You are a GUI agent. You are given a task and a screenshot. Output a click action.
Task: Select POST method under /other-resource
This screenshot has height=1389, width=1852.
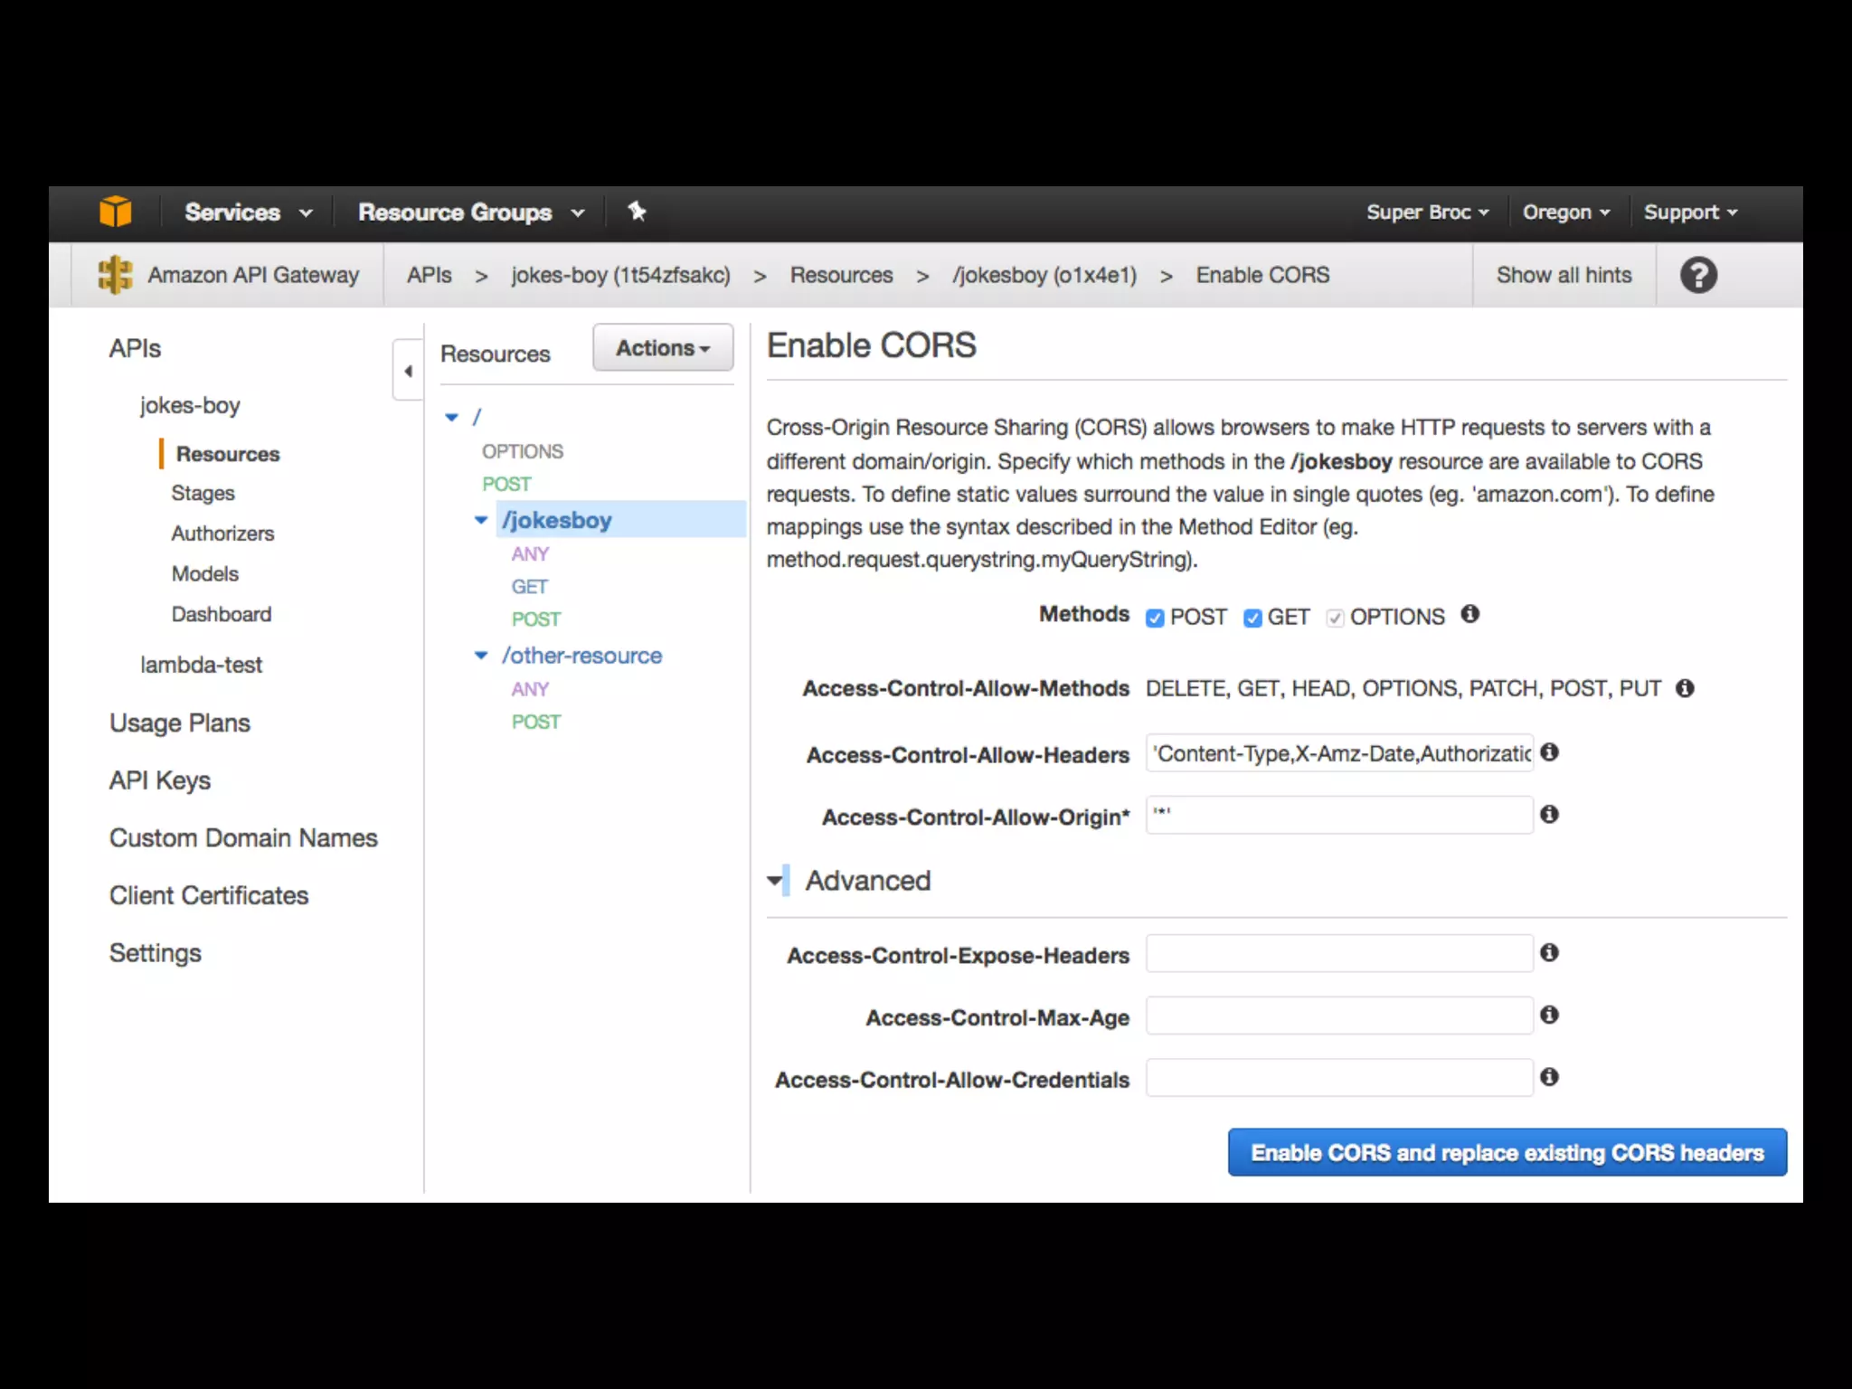[536, 722]
